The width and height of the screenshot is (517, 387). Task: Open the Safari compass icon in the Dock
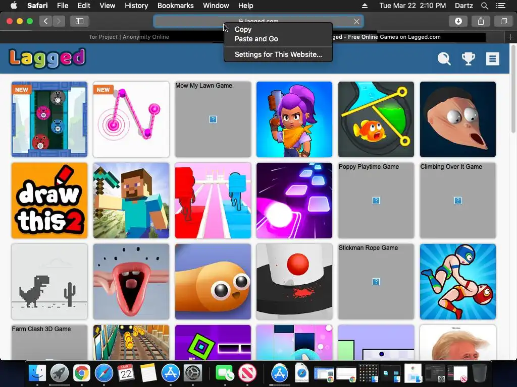(104, 373)
